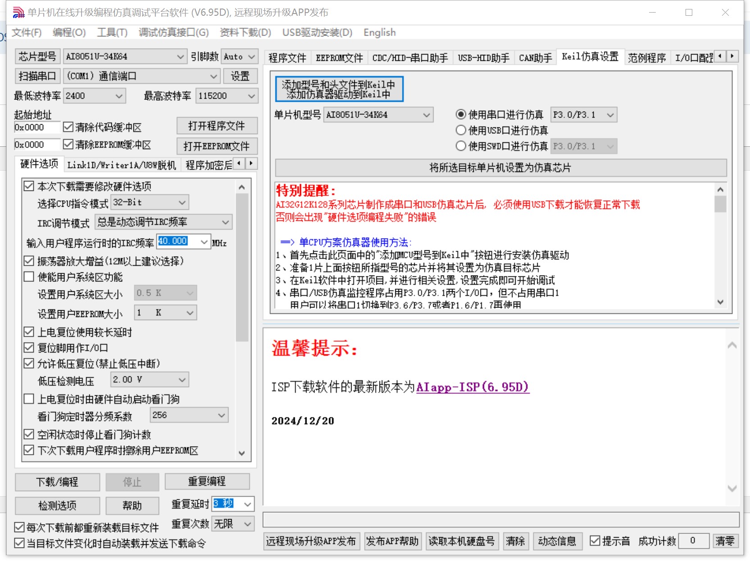Open AIapp-ISP(6.95D) link
The width and height of the screenshot is (750, 561).
[472, 387]
